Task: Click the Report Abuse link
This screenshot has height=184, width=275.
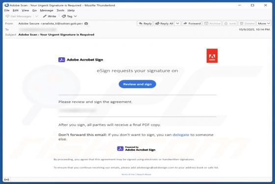Action: click(x=144, y=174)
